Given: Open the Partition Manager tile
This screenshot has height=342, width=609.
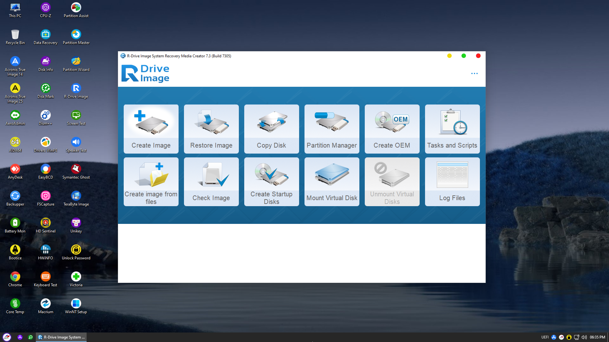Looking at the screenshot, I should click(x=332, y=129).
